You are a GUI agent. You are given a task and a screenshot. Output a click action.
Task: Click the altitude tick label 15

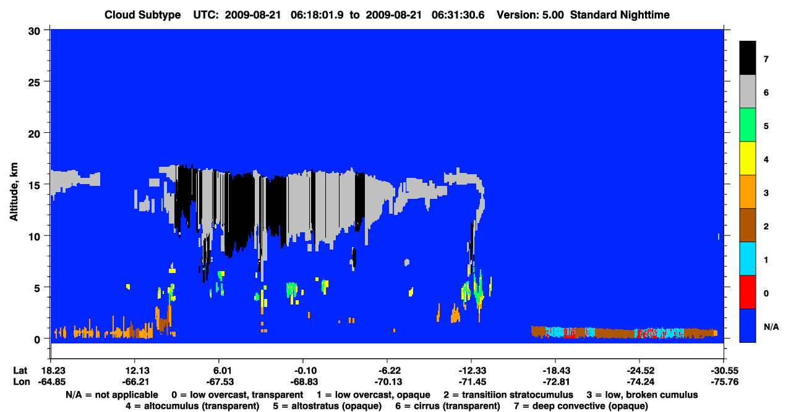pyautogui.click(x=36, y=185)
